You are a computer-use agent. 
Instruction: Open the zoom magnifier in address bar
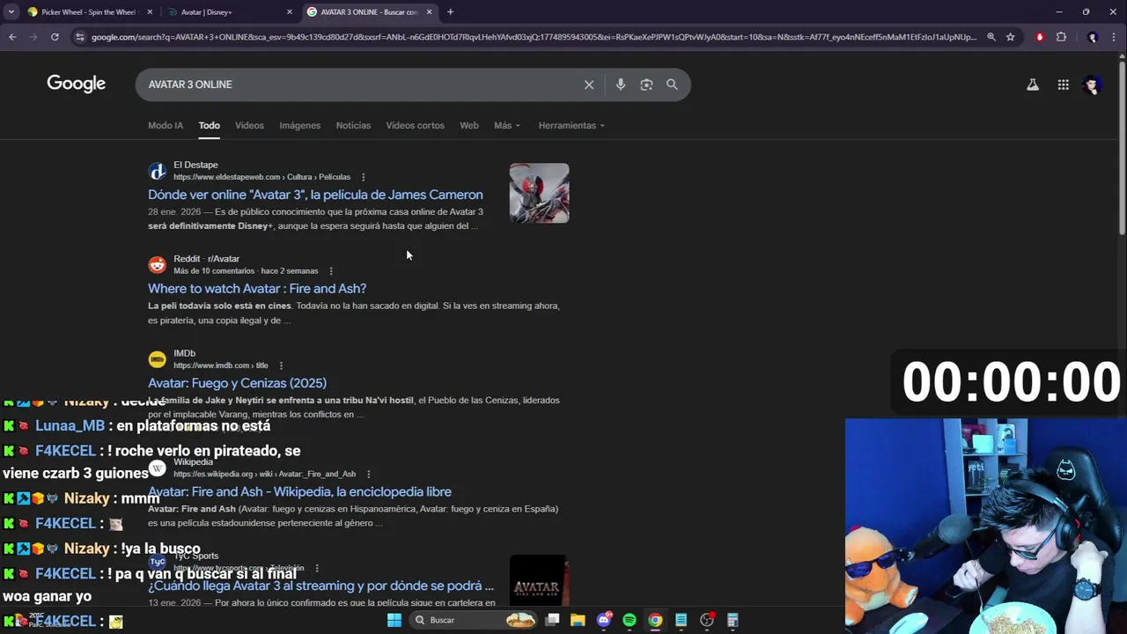pos(991,37)
